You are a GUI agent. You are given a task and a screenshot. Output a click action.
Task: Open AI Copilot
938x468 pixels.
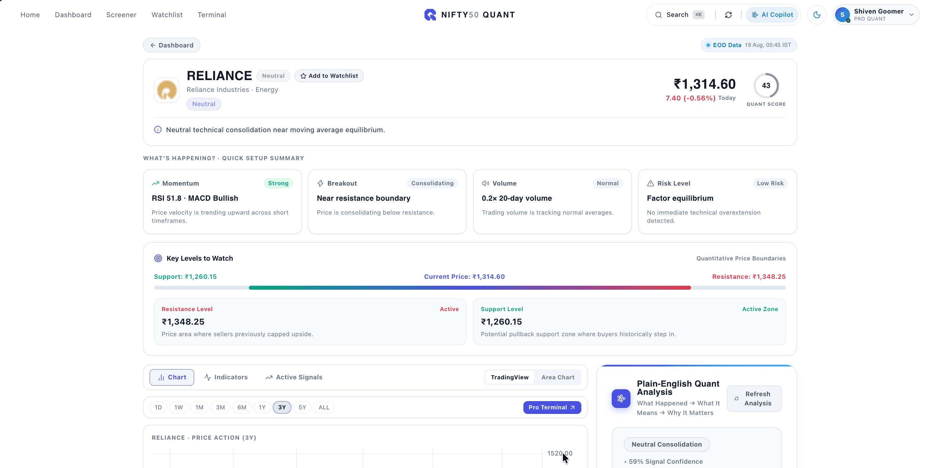[772, 15]
